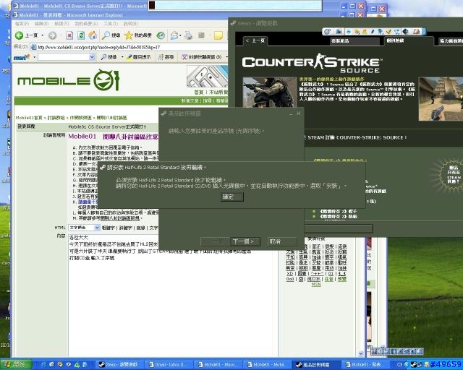Click the highlighter icon in MSN toolbar
This screenshot has width=463, height=370.
coord(129,57)
